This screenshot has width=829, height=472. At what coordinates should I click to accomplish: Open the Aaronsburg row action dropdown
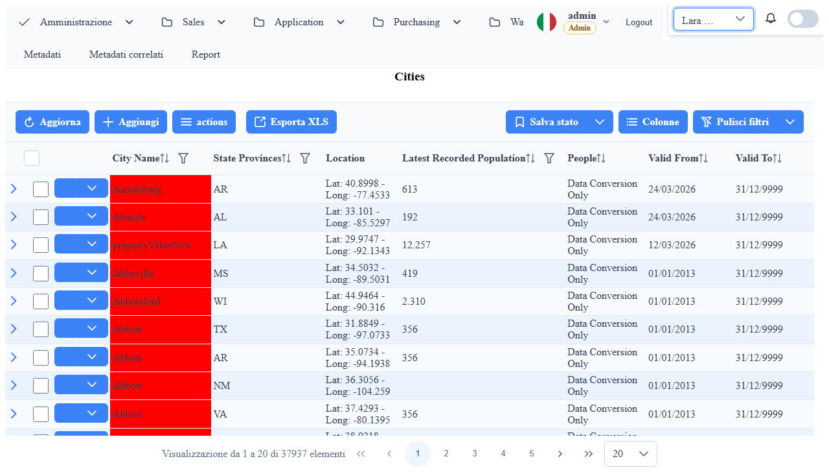click(x=81, y=188)
